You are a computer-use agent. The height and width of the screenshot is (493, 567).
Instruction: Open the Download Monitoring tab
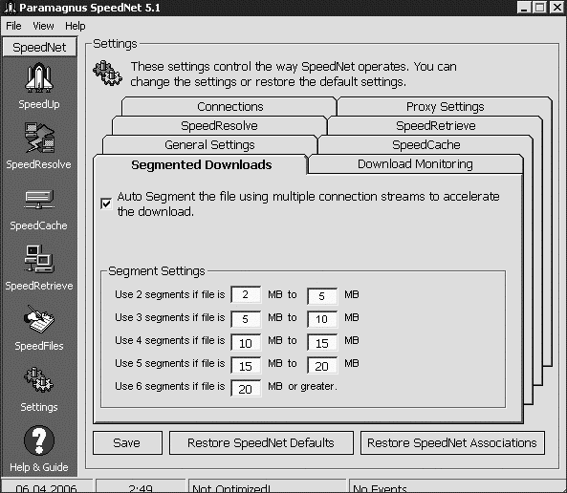[x=415, y=164]
